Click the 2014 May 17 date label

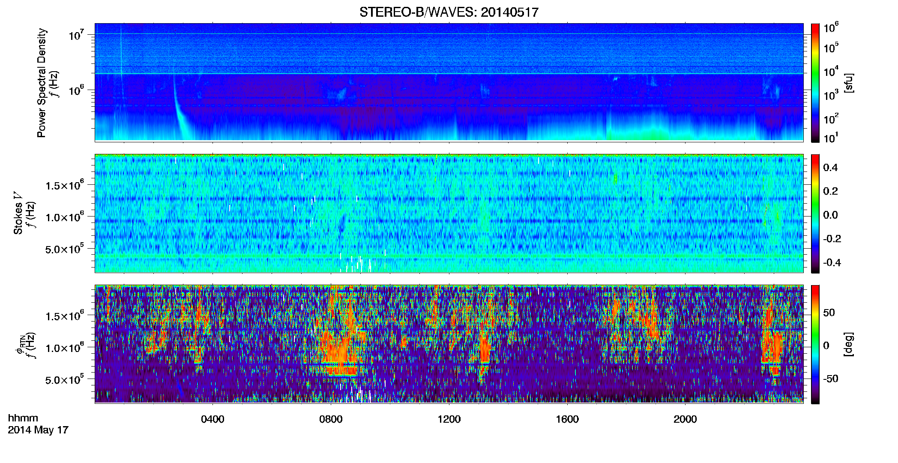point(38,430)
